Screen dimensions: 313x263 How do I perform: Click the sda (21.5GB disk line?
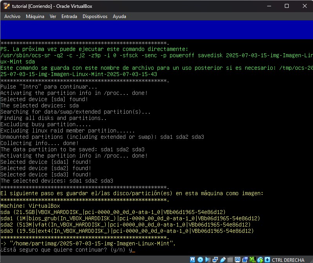[113, 212]
